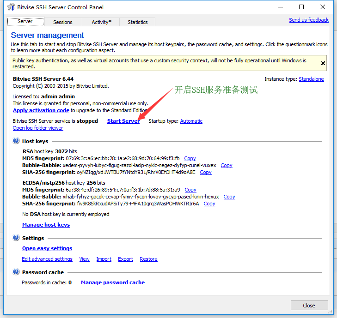The height and width of the screenshot is (318, 337).
Task: Close the window with the title bar X
Action: (x=322, y=7)
